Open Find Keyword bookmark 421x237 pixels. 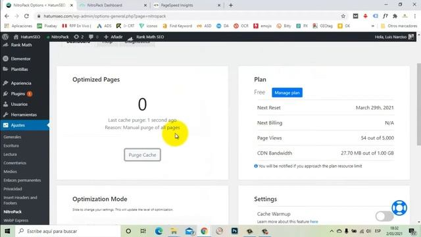(178, 26)
